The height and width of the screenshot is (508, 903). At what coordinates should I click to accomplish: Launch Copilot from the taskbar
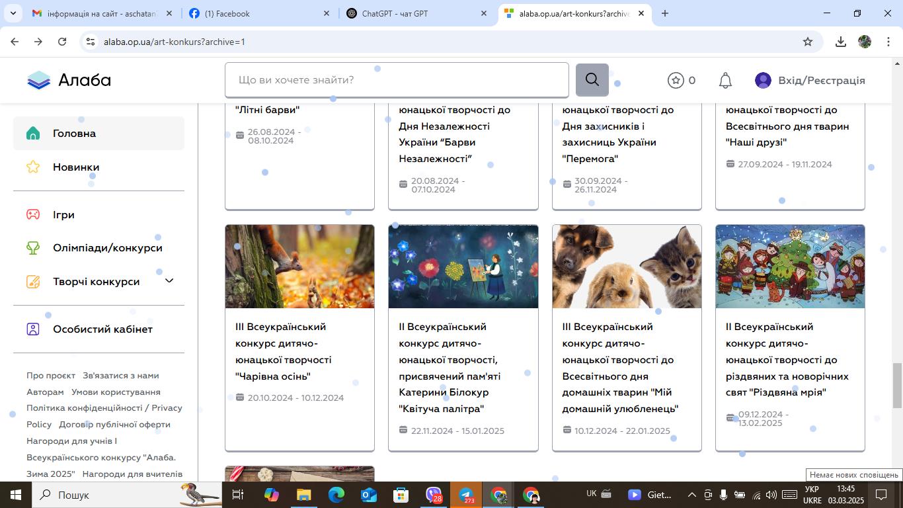tap(272, 495)
